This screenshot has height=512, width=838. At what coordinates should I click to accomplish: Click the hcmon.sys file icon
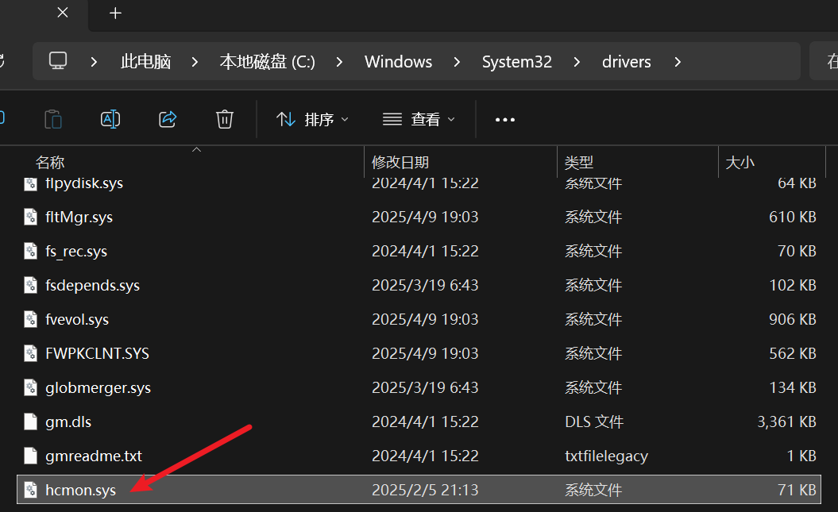tap(30, 490)
